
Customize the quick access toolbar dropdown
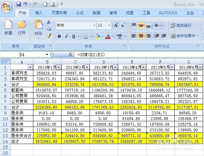pos(62,4)
